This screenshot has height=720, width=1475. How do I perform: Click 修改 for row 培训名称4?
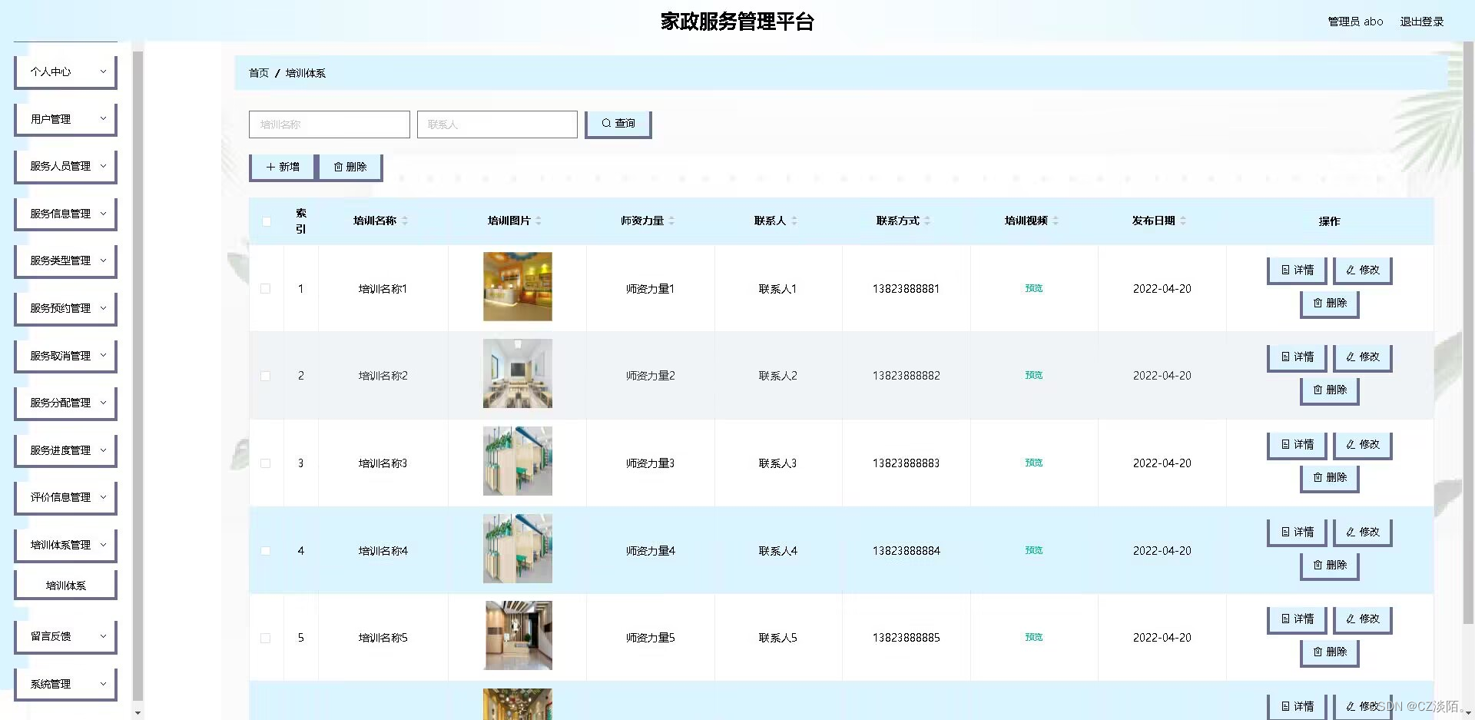click(x=1363, y=533)
